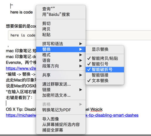The height and width of the screenshot is (136, 151).
Task: Expand the 语音 submenu
Action: (x=61, y=60)
